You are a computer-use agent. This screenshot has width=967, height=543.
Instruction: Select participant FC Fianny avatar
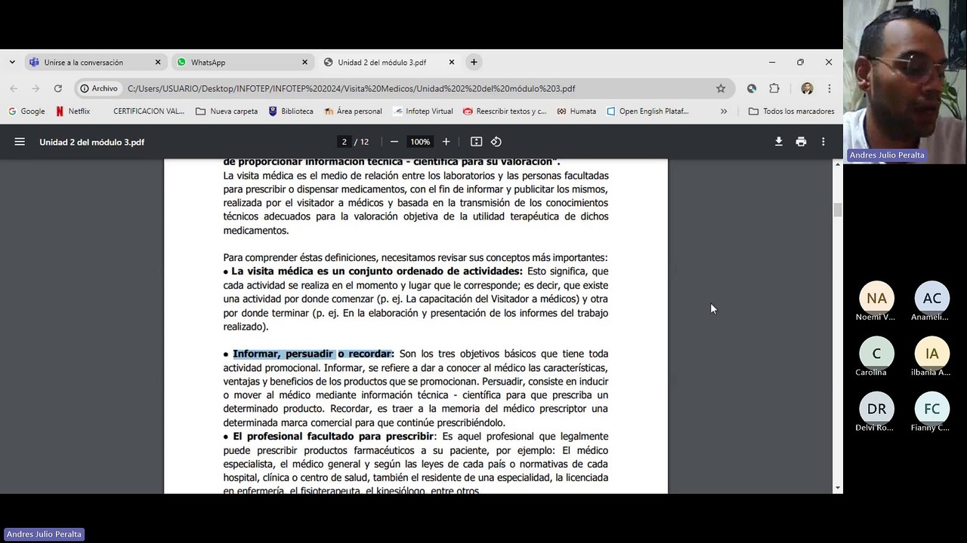click(x=932, y=409)
